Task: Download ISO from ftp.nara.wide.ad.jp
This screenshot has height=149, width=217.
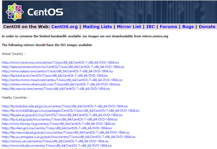Action: (x=65, y=132)
